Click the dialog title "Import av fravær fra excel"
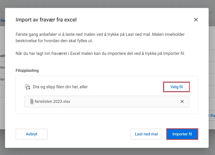This screenshot has height=155, width=215. (46, 20)
